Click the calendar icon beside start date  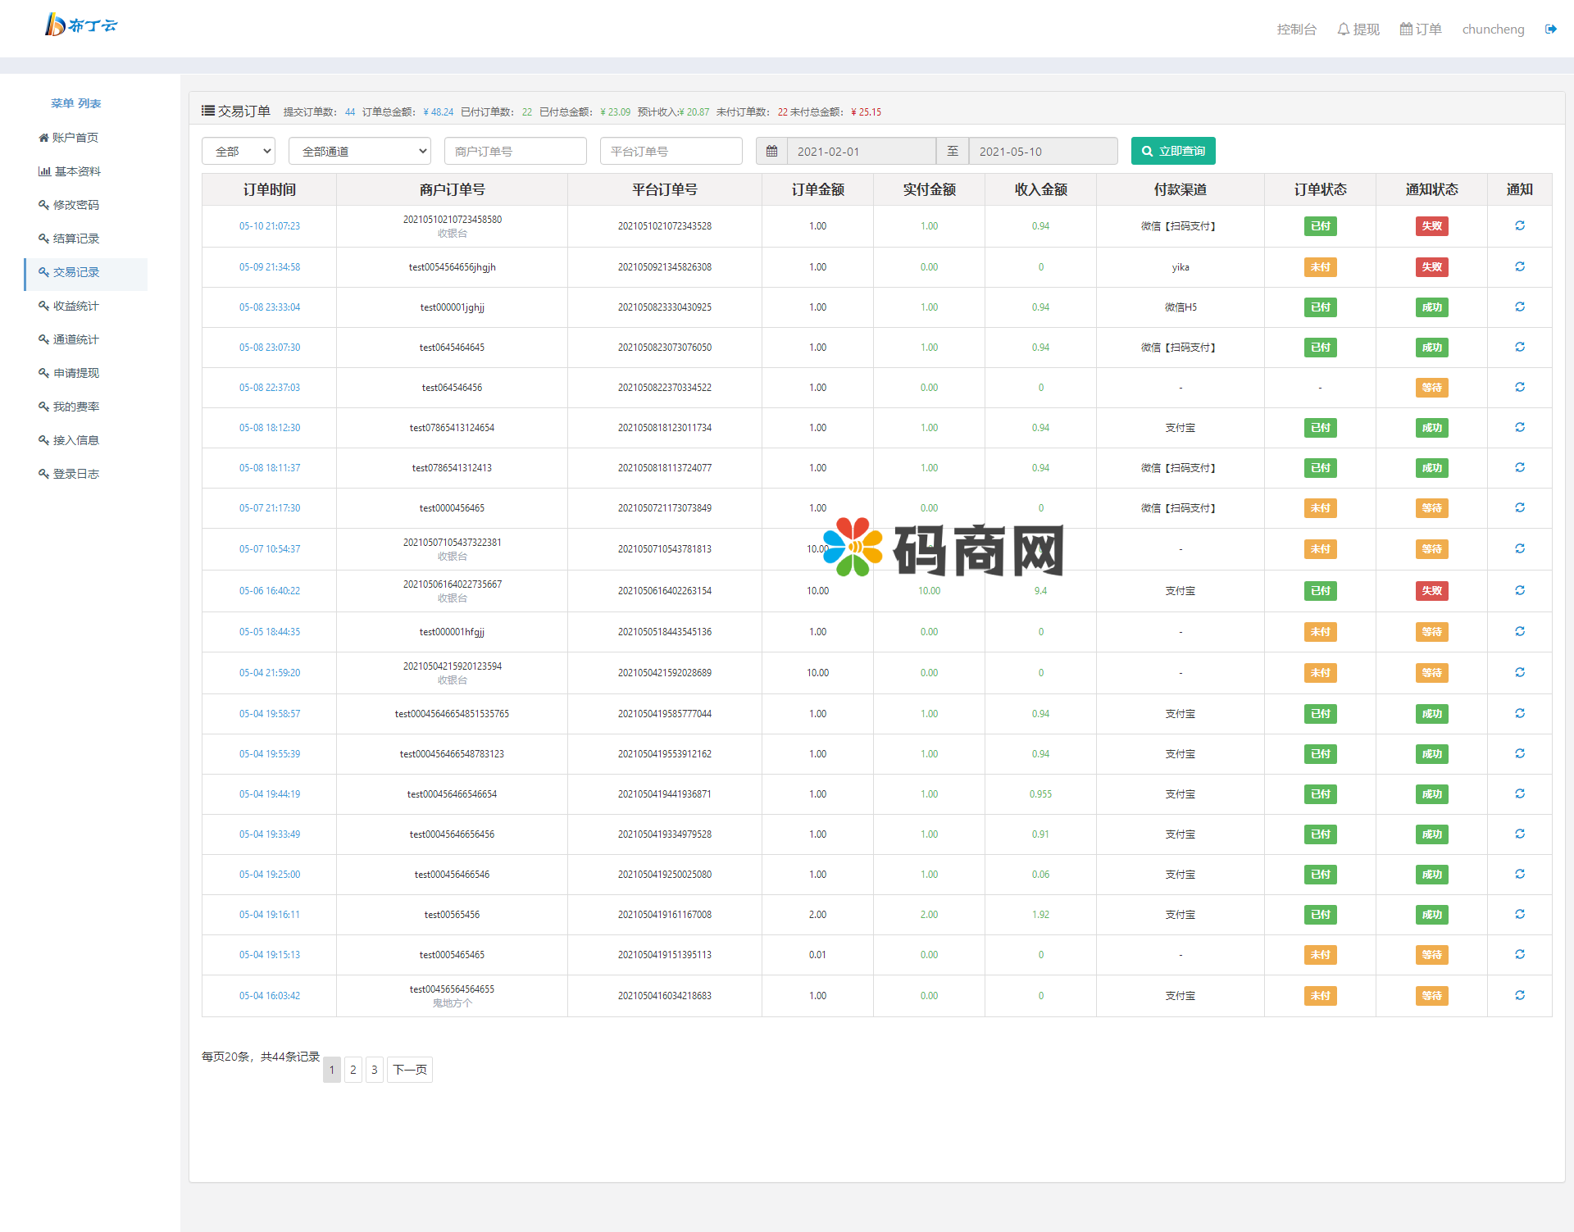(x=771, y=152)
